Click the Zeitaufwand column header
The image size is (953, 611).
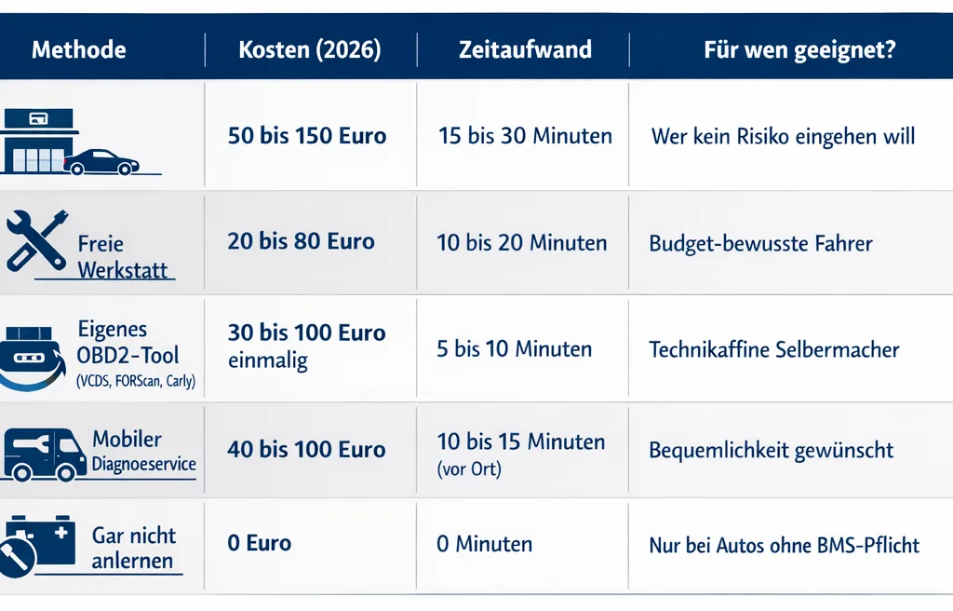click(525, 49)
